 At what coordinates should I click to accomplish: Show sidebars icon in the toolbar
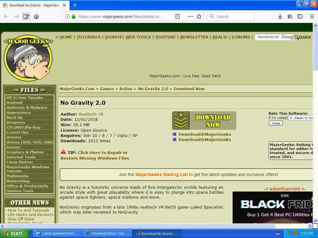coord(300,17)
